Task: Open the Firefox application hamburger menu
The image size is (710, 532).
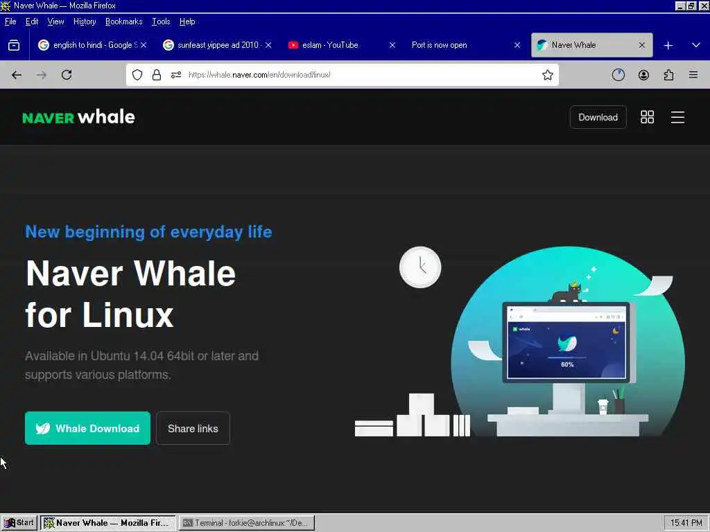Action: click(x=693, y=75)
